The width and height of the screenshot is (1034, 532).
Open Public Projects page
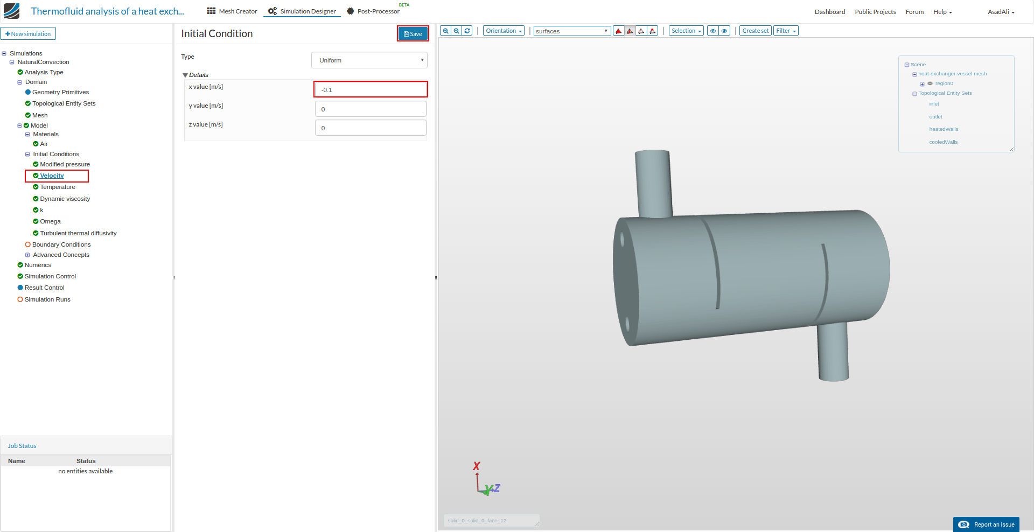point(875,12)
